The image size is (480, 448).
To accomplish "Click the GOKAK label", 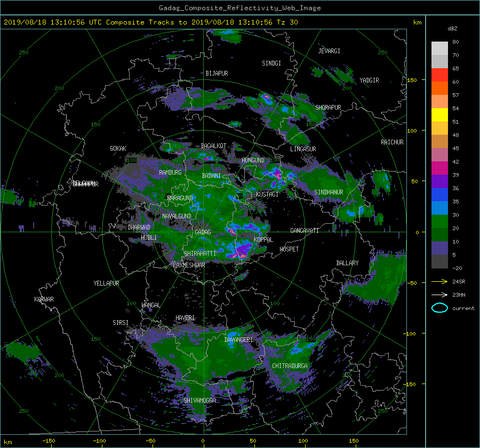I will [x=118, y=149].
